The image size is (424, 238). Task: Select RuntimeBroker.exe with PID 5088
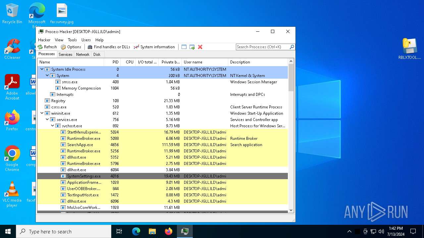[x=162, y=139]
